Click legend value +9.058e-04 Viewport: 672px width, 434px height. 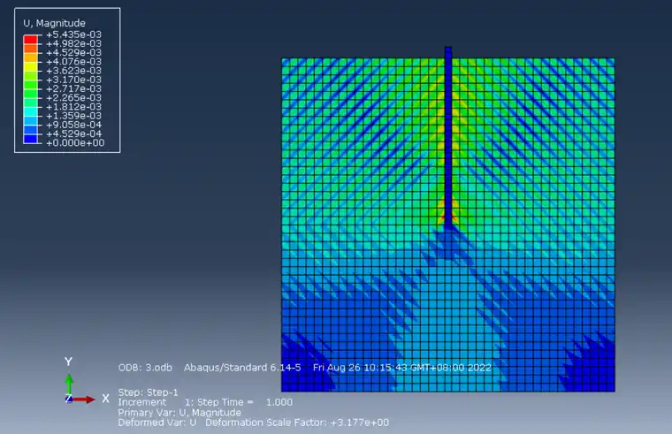pos(73,125)
